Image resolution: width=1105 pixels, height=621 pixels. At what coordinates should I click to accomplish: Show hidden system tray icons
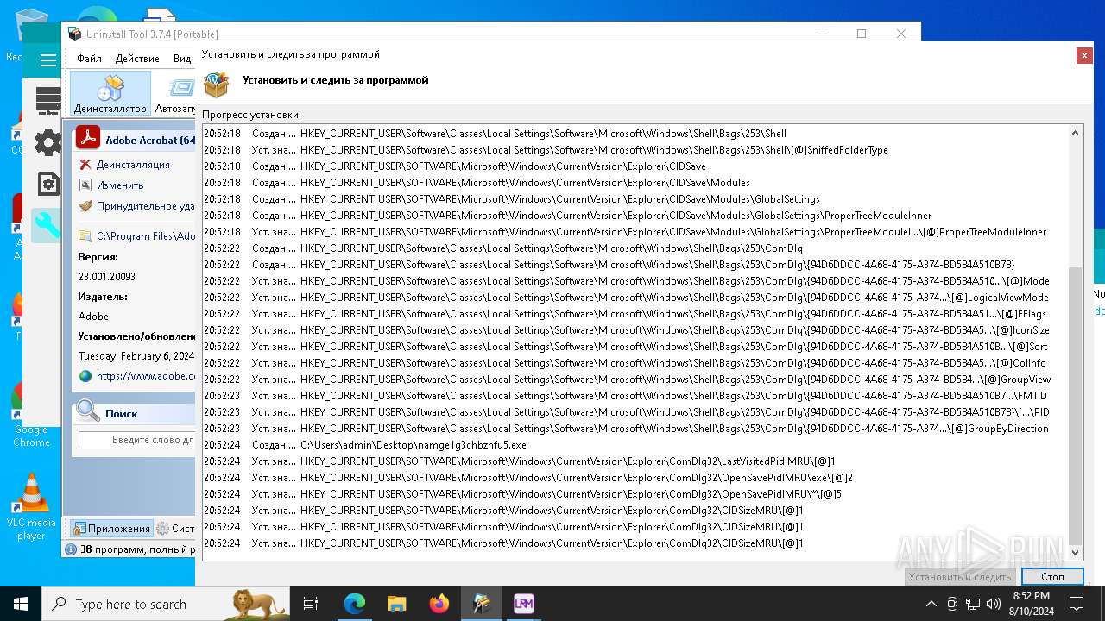click(931, 604)
